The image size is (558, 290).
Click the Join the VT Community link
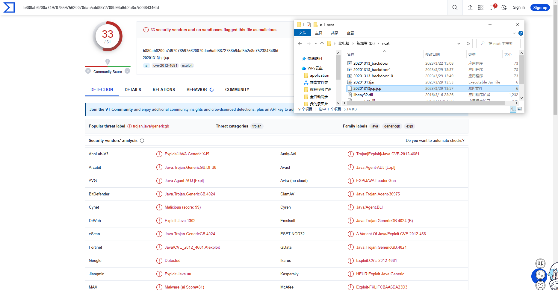111,109
